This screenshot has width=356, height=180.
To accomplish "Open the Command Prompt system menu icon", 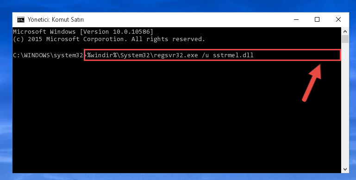I will point(21,20).
